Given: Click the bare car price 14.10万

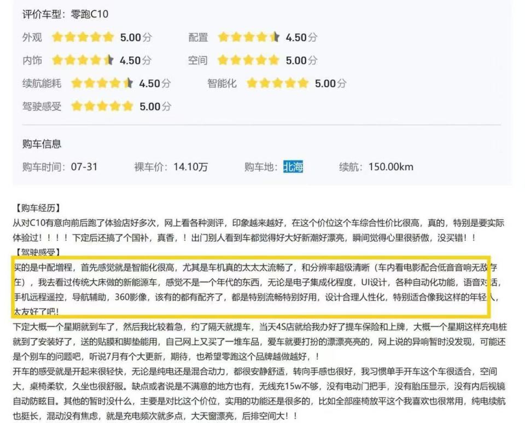Looking at the screenshot, I should [190, 167].
